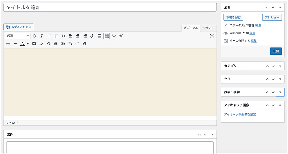288x154 pixels.
Task: Toggle the toolbar toggle (kitchen sink) button
Action: click(107, 36)
